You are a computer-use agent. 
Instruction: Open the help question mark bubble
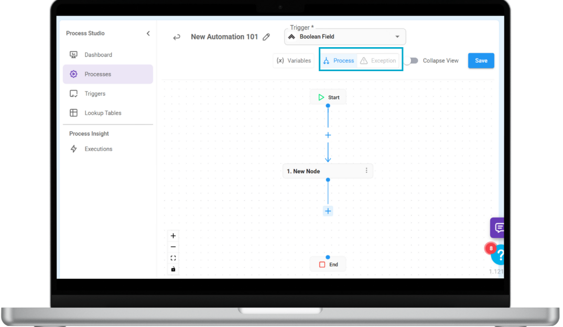pos(500,255)
